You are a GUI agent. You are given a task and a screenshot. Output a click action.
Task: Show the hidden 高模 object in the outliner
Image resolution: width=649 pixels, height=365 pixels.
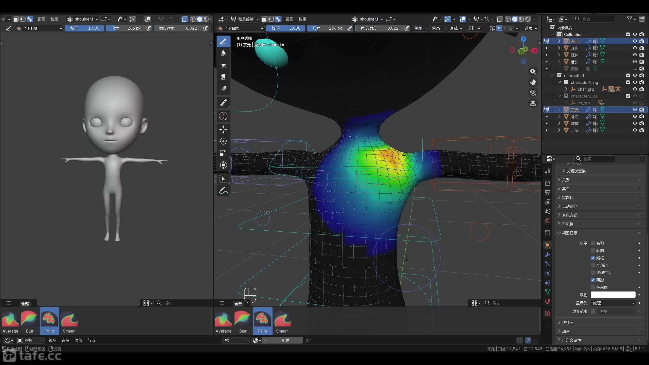pyautogui.click(x=635, y=69)
